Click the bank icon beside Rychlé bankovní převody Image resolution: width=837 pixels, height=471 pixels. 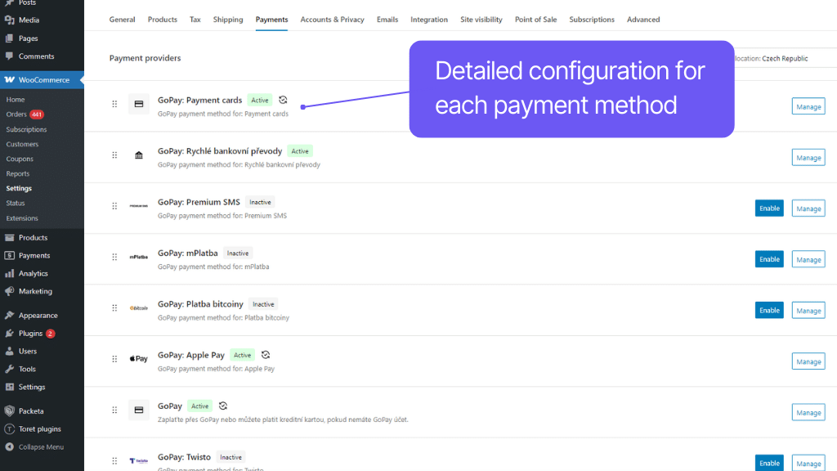[x=138, y=154]
